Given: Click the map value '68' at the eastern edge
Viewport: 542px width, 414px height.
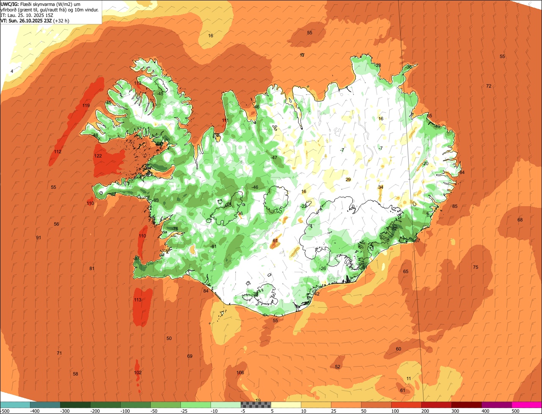Looking at the screenshot, I should [x=520, y=220].
